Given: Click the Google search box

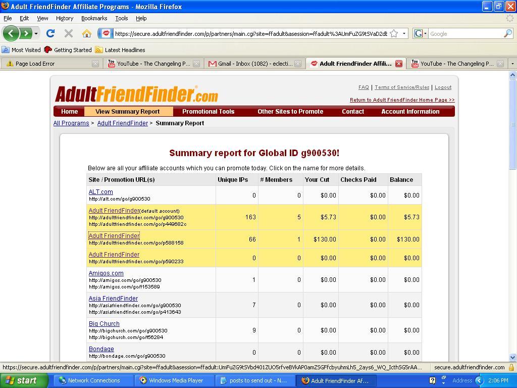Looking at the screenshot, I should pyautogui.click(x=466, y=33).
